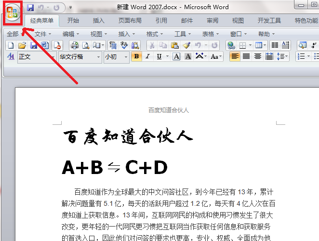Open the 文件 classic menu
This screenshot has width=319, height=241.
tap(43, 34)
